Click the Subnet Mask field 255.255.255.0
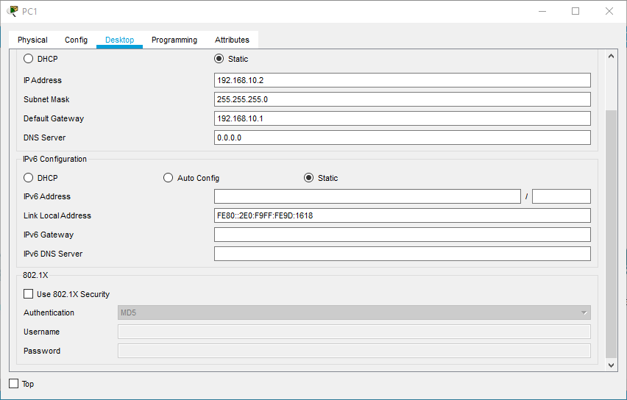 point(403,99)
